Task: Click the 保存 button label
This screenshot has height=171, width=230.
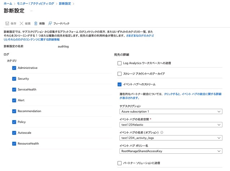Action: click(13, 23)
